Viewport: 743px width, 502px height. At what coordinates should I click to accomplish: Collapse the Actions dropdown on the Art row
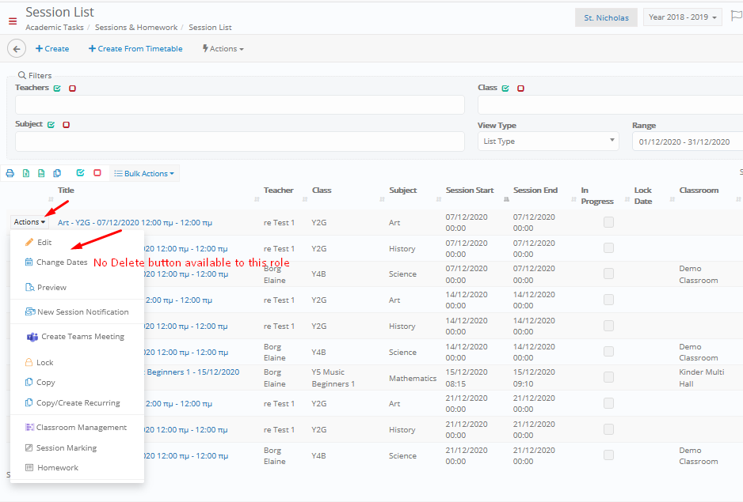(x=29, y=222)
